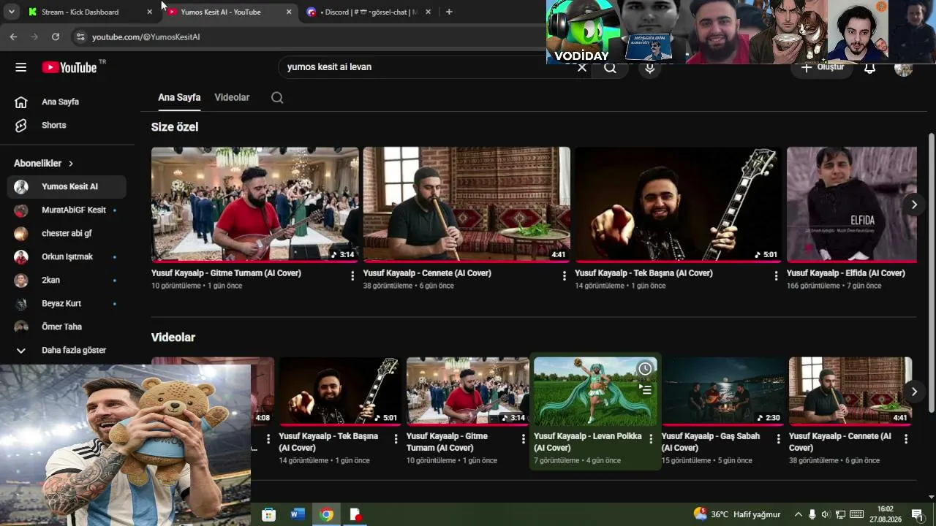This screenshot has width=936, height=526.
Task: Open the weather widget showing 36°C
Action: coord(737,514)
